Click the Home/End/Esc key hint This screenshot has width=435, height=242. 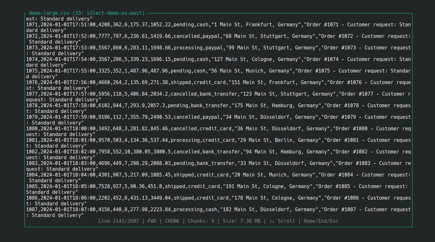(321, 221)
